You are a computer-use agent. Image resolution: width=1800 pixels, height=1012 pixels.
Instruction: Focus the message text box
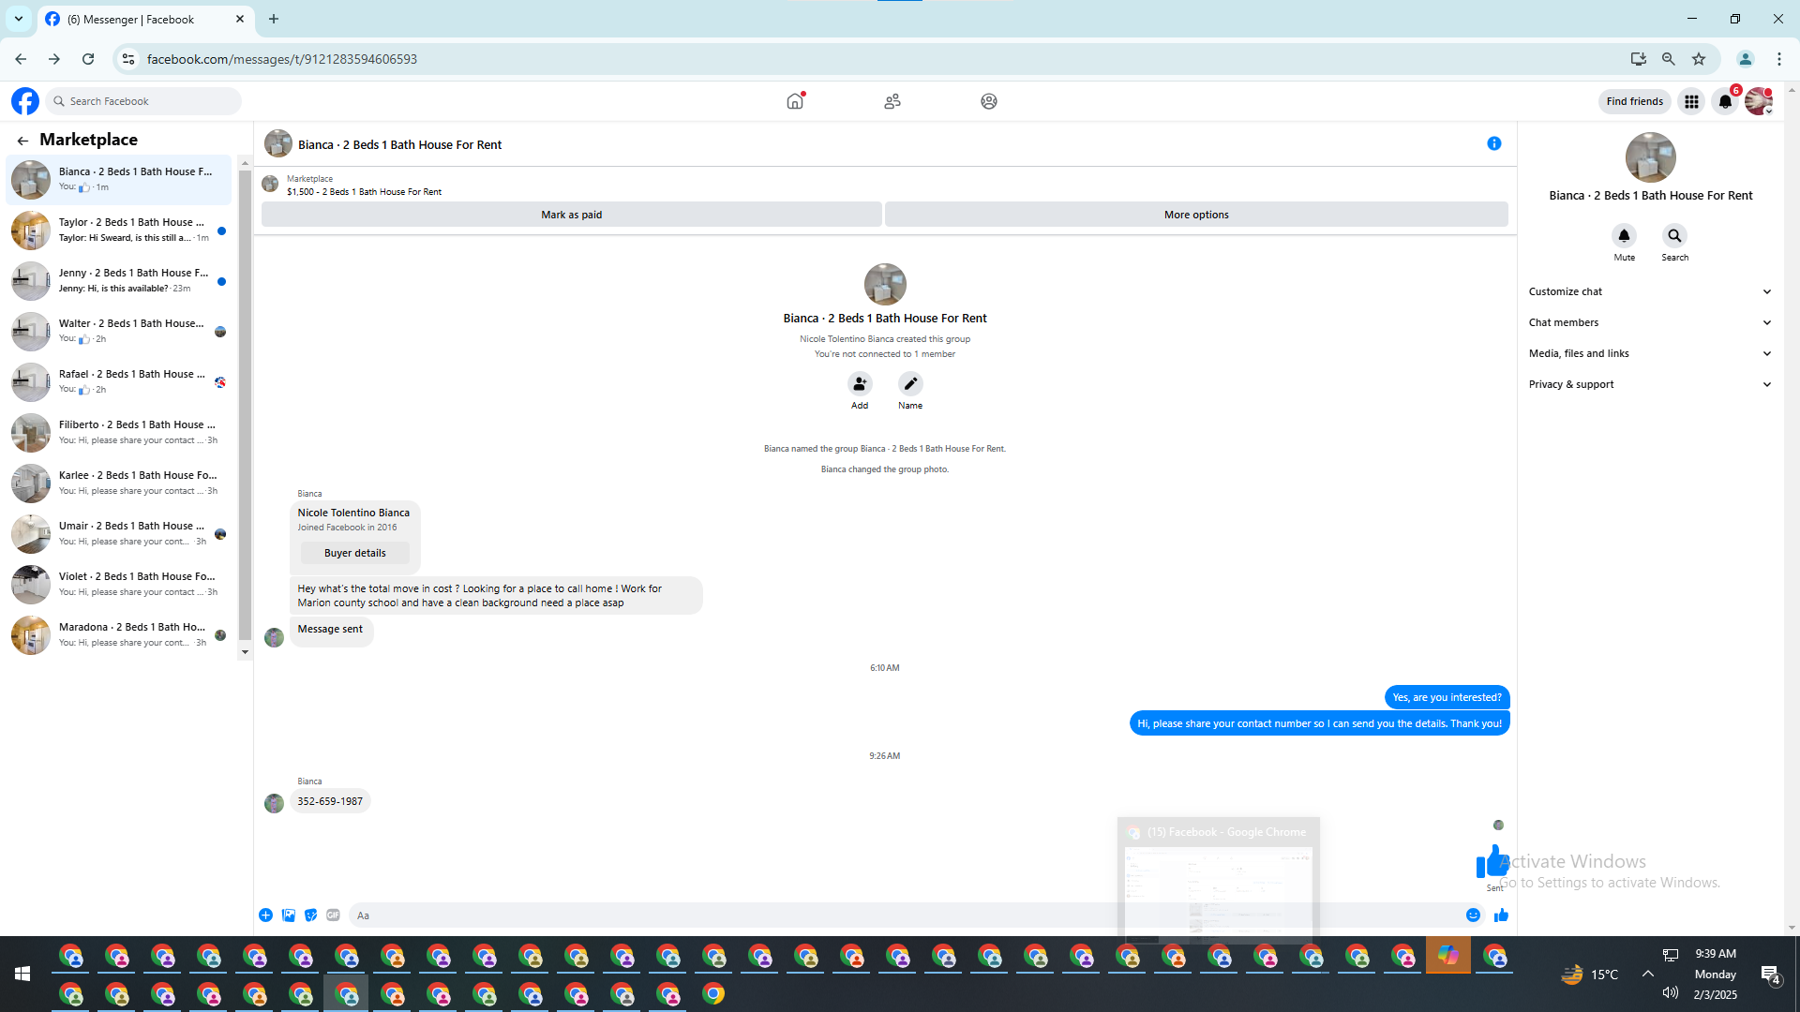point(905,915)
